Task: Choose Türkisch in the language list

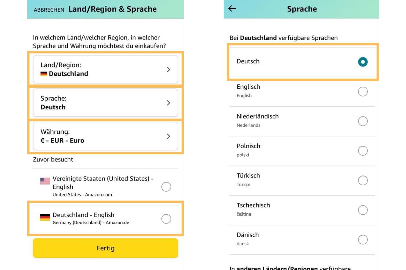Action: click(x=363, y=180)
